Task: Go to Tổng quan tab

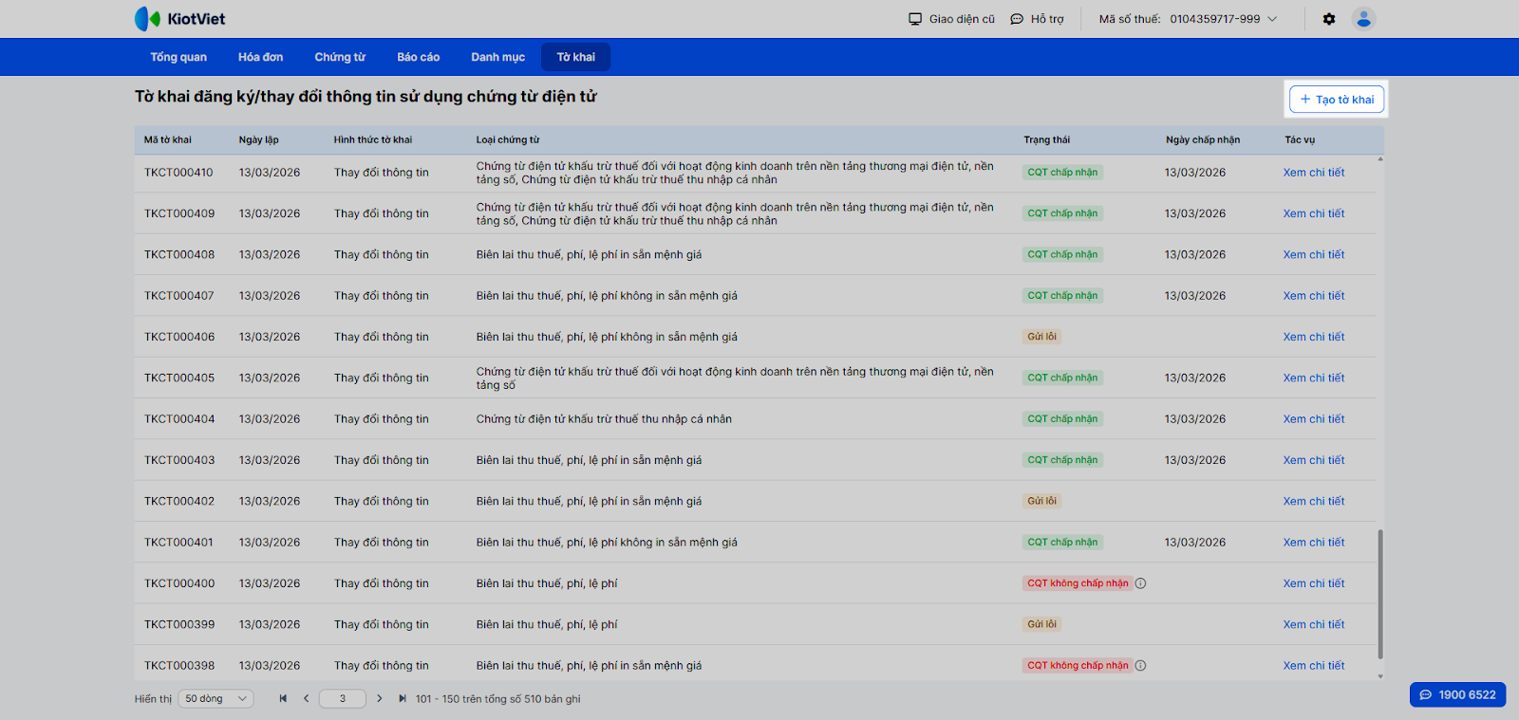Action: [x=178, y=57]
